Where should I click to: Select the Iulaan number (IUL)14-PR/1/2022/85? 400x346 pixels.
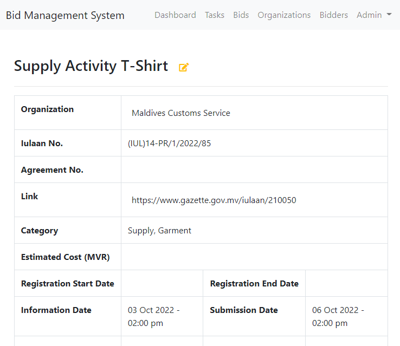[x=170, y=143]
